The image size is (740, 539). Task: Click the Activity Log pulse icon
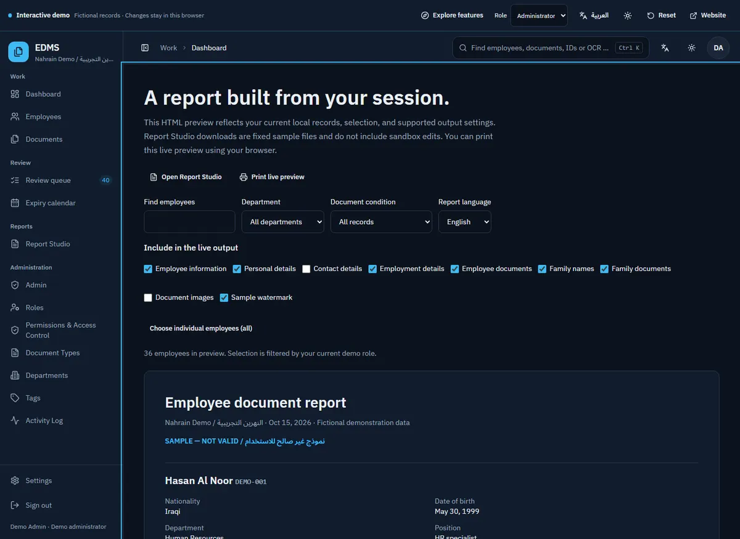[15, 421]
